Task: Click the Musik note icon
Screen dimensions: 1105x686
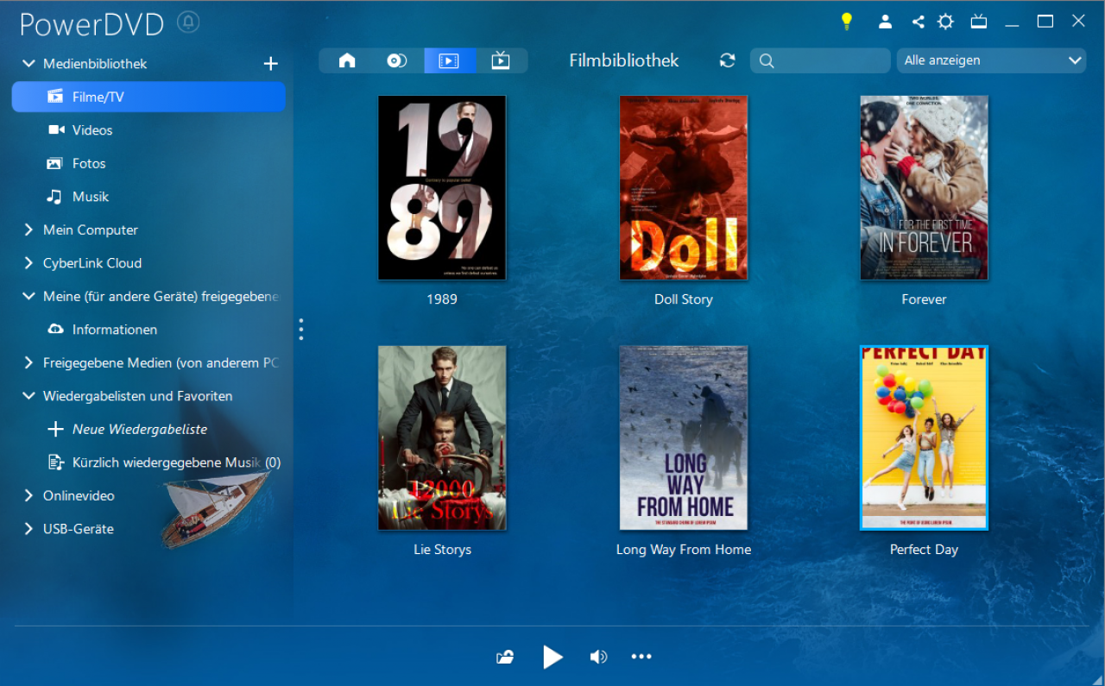Action: 54,197
